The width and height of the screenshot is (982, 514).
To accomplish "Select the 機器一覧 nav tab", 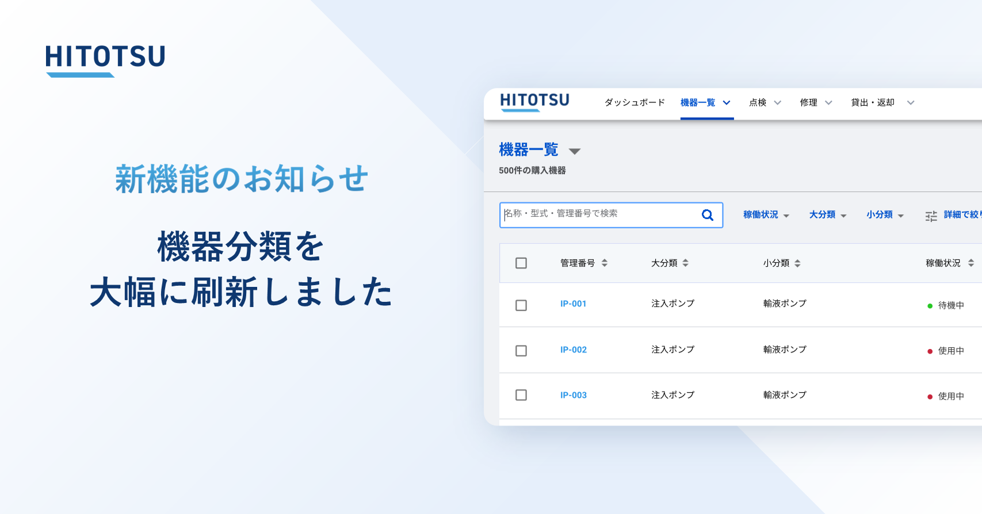I will (x=698, y=102).
